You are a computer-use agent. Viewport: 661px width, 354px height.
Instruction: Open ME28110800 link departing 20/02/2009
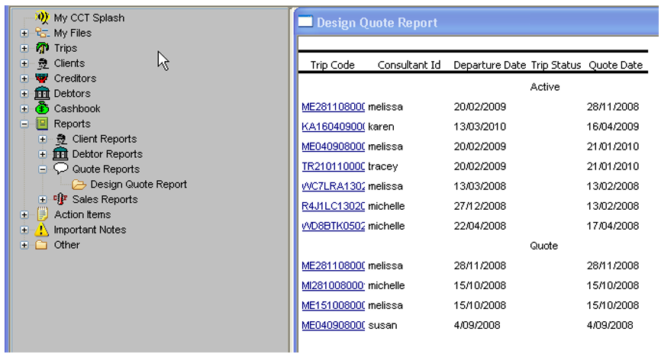333,107
